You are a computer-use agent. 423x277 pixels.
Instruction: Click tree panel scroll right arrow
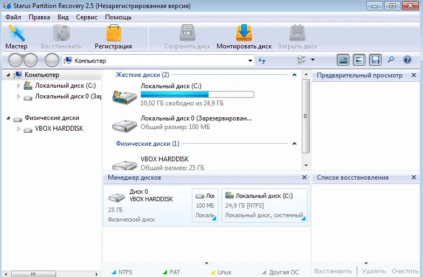(97, 274)
